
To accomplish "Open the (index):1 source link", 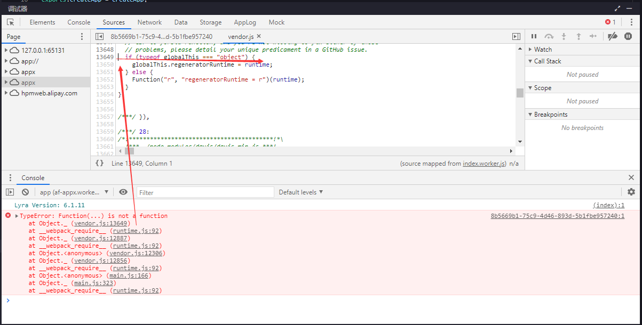I will coord(609,205).
